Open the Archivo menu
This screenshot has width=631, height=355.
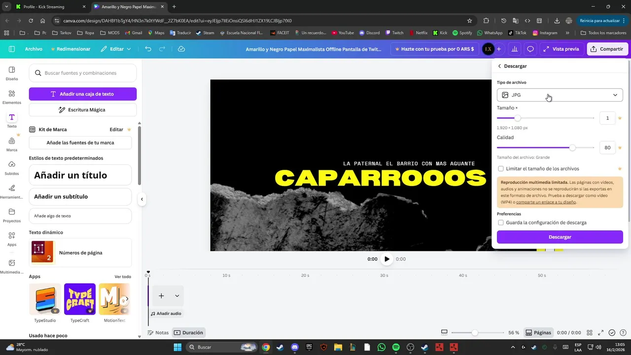34,49
